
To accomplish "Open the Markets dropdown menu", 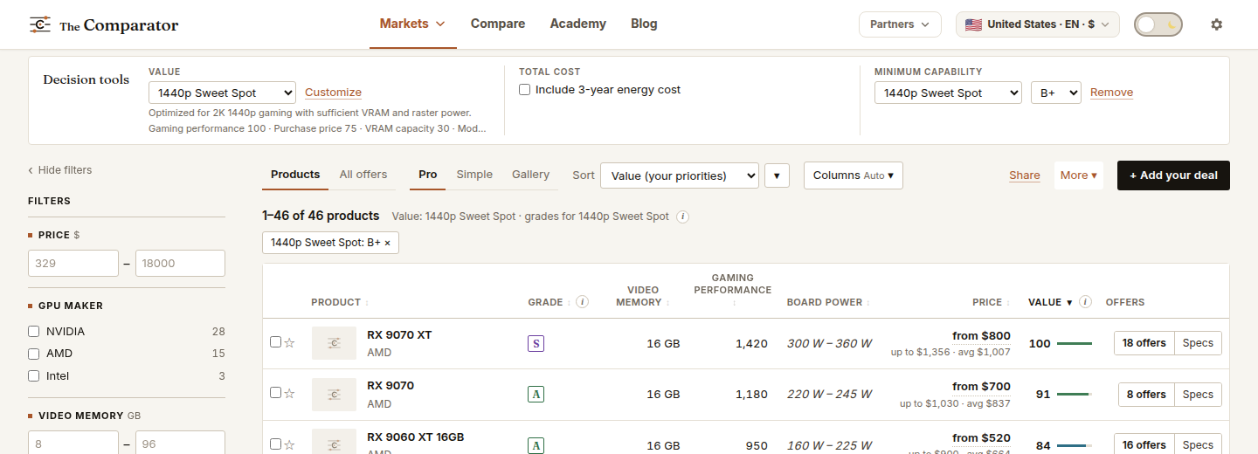I will pyautogui.click(x=412, y=24).
